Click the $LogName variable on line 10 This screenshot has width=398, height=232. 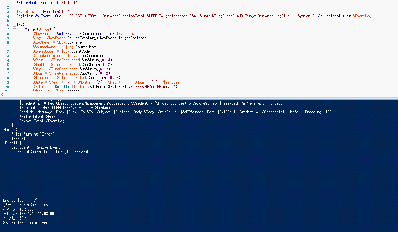pos(41,42)
